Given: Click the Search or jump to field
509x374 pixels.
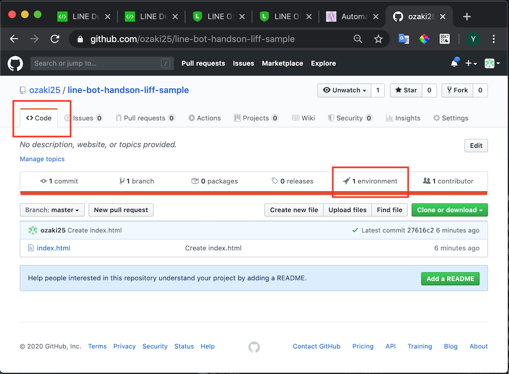Looking at the screenshot, I should tap(102, 63).
